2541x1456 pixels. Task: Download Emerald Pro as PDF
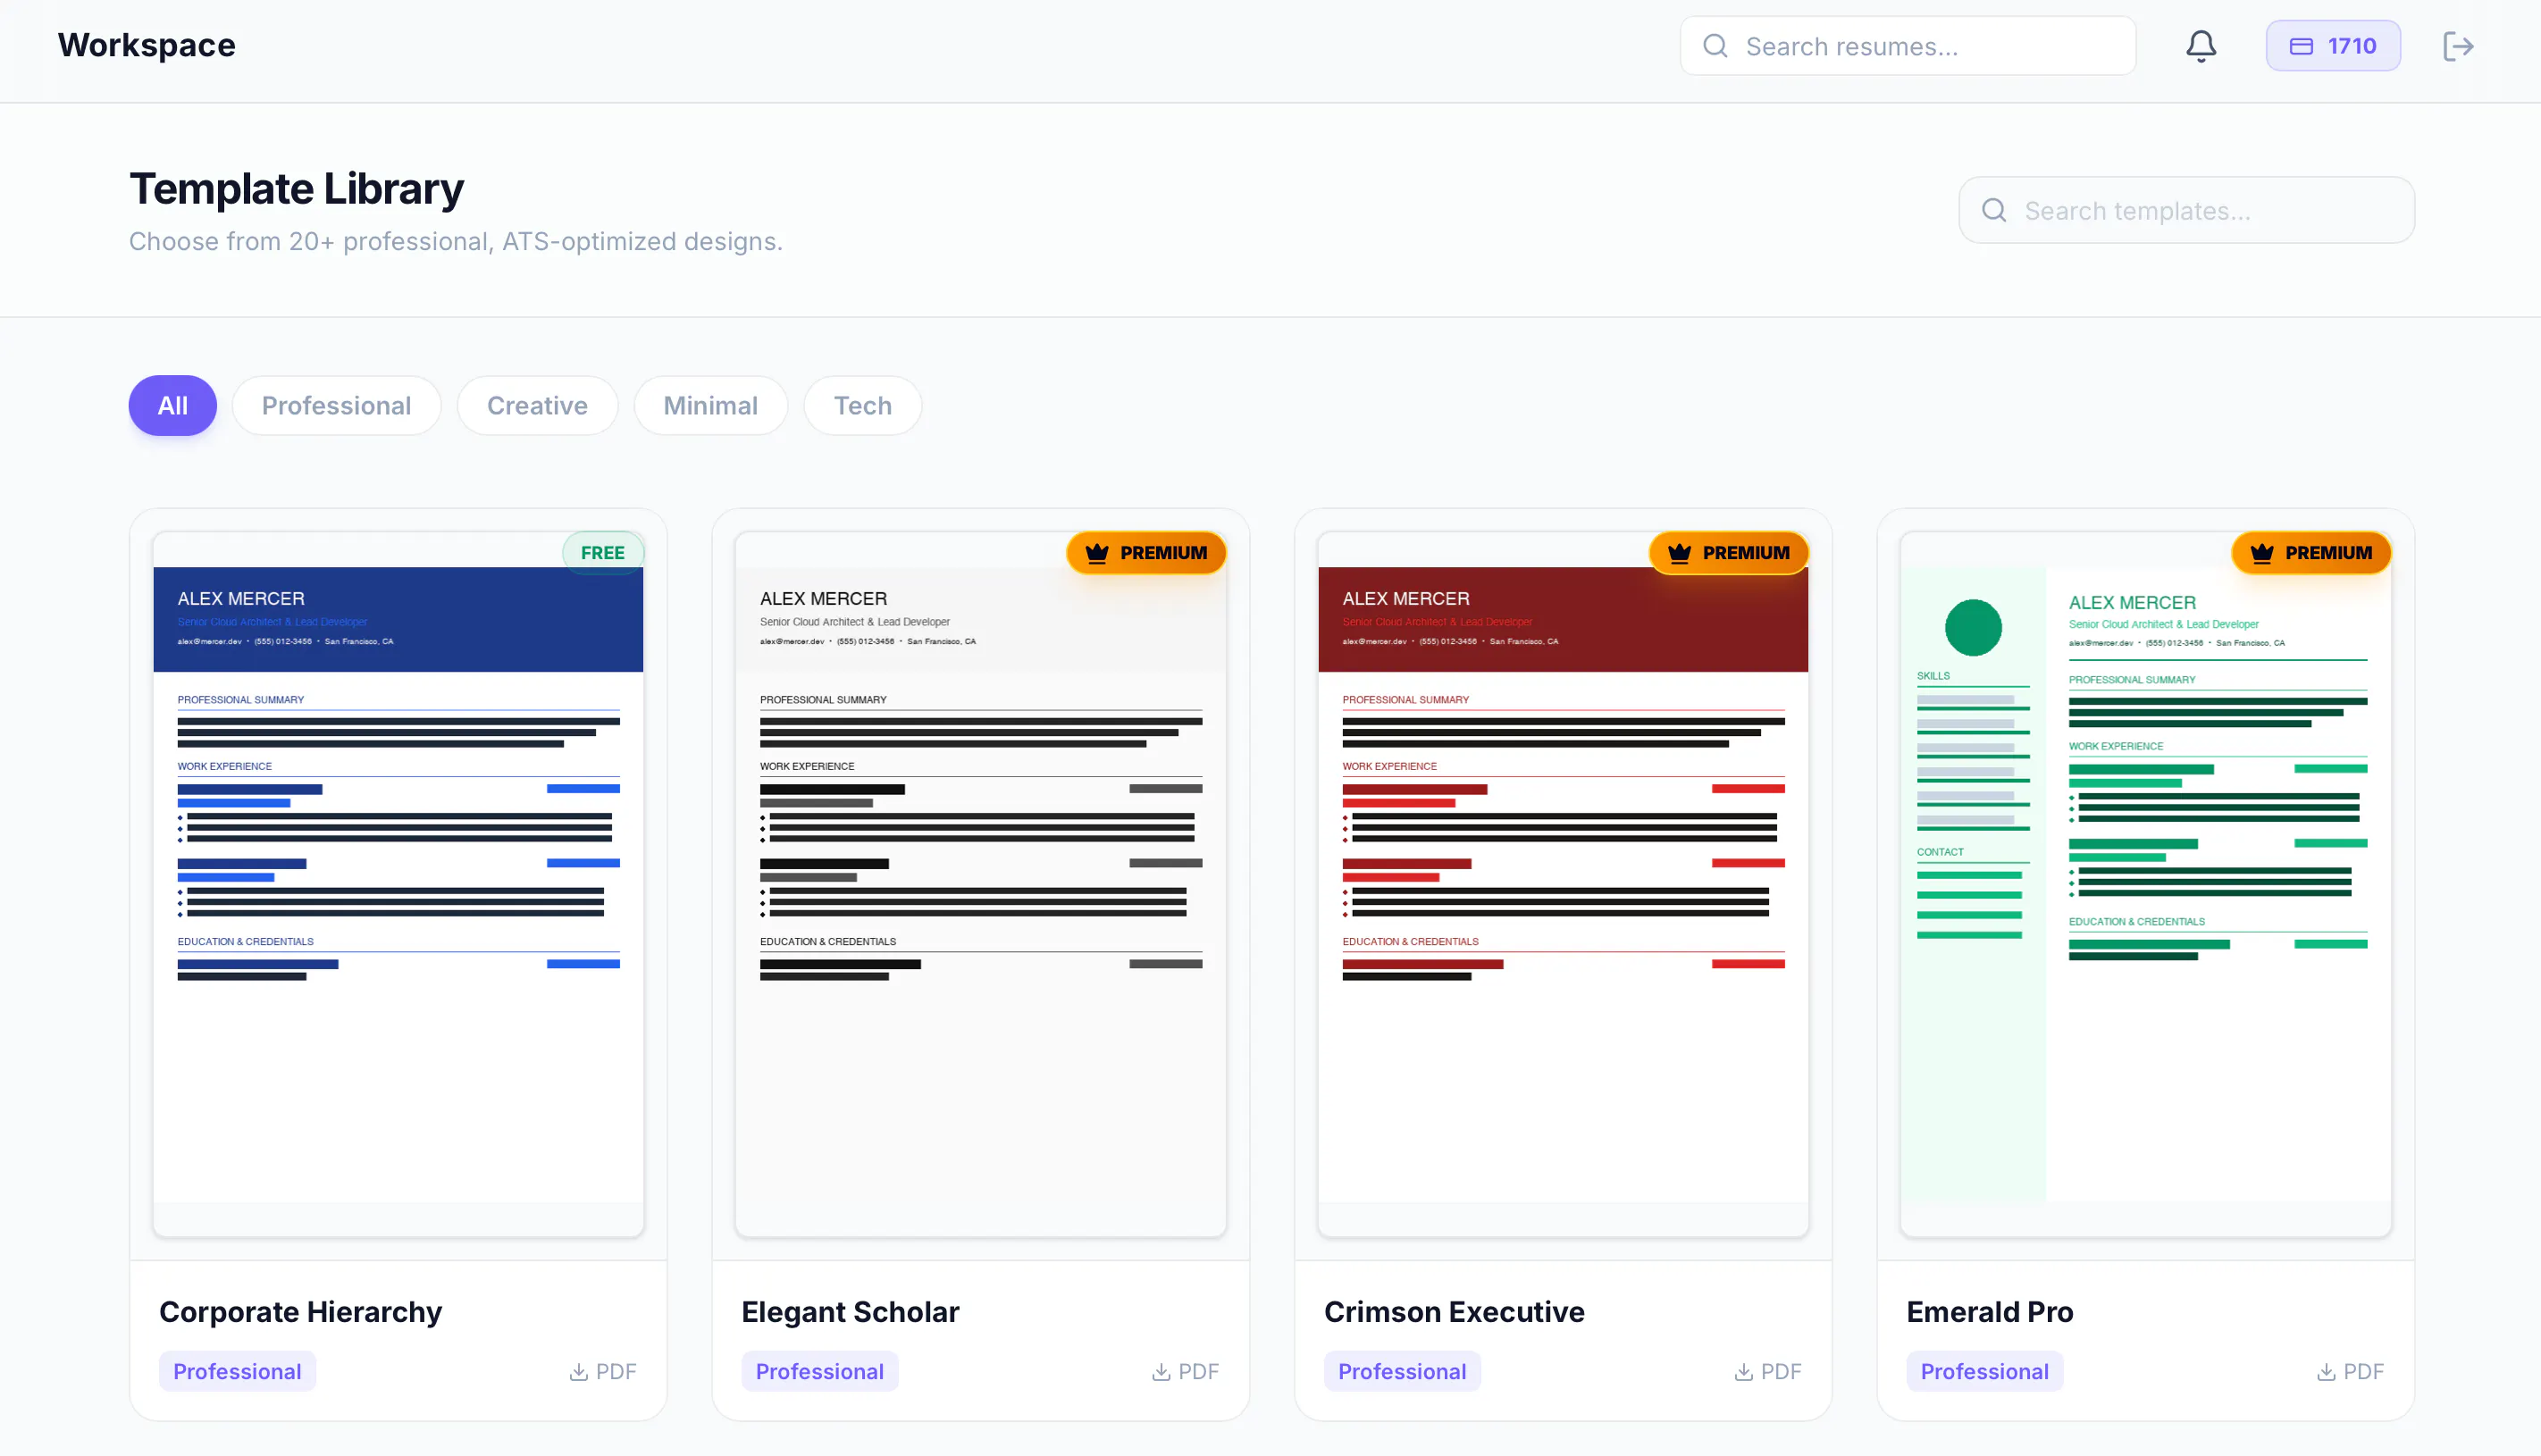point(2350,1371)
